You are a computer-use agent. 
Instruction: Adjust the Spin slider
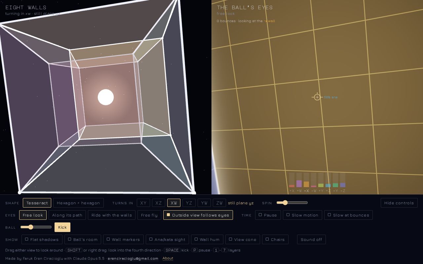click(292, 203)
